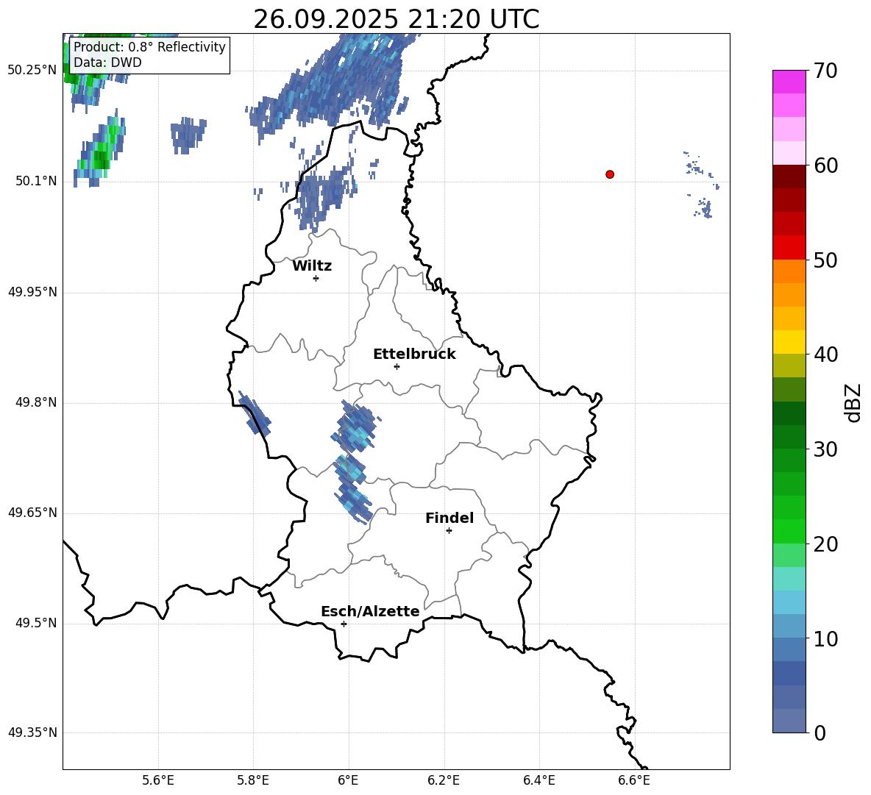The height and width of the screenshot is (795, 871).
Task: Click the 70 dBZ colorbar tick label
Action: coord(825,71)
